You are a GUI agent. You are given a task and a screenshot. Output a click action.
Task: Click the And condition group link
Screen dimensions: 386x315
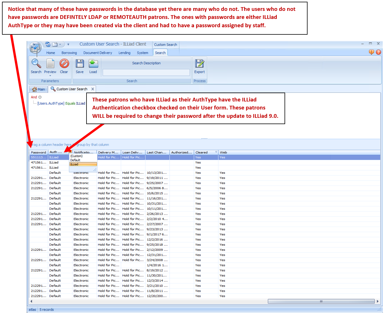pyautogui.click(x=34, y=97)
